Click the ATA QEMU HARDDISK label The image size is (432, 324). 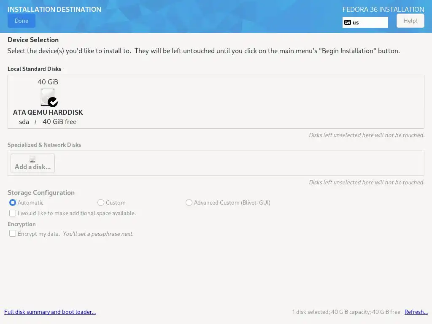[x=48, y=112]
